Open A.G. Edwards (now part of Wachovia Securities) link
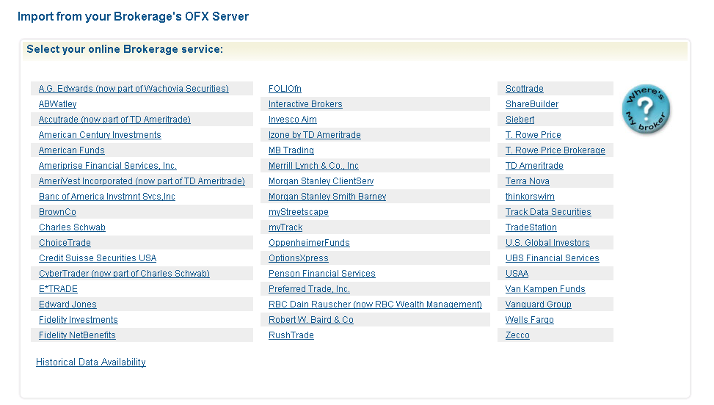The height and width of the screenshot is (405, 714). pos(134,89)
